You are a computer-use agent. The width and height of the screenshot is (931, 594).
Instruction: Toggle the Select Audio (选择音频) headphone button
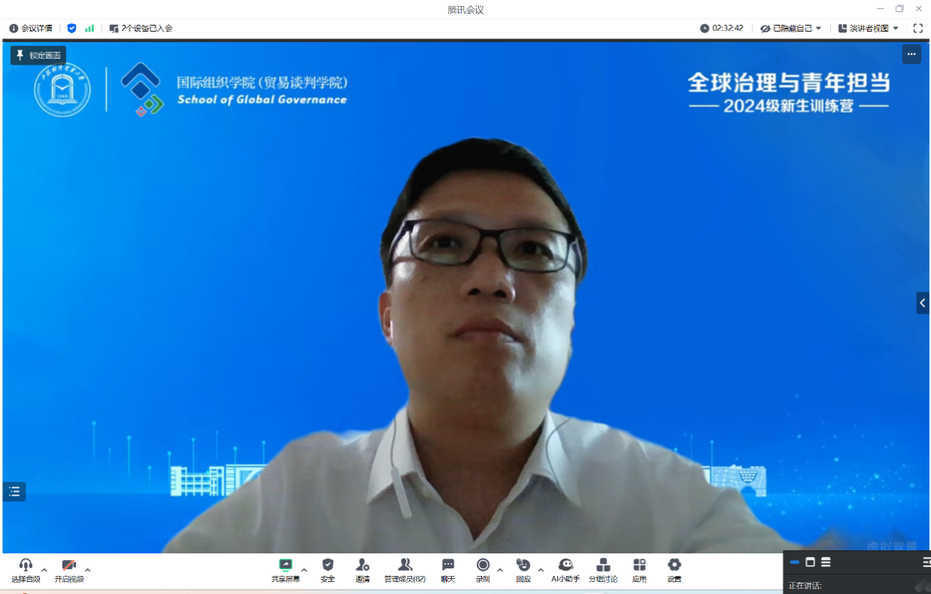click(x=26, y=570)
